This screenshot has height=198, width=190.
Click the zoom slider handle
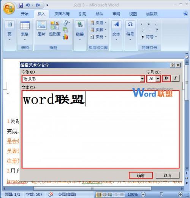(161, 194)
